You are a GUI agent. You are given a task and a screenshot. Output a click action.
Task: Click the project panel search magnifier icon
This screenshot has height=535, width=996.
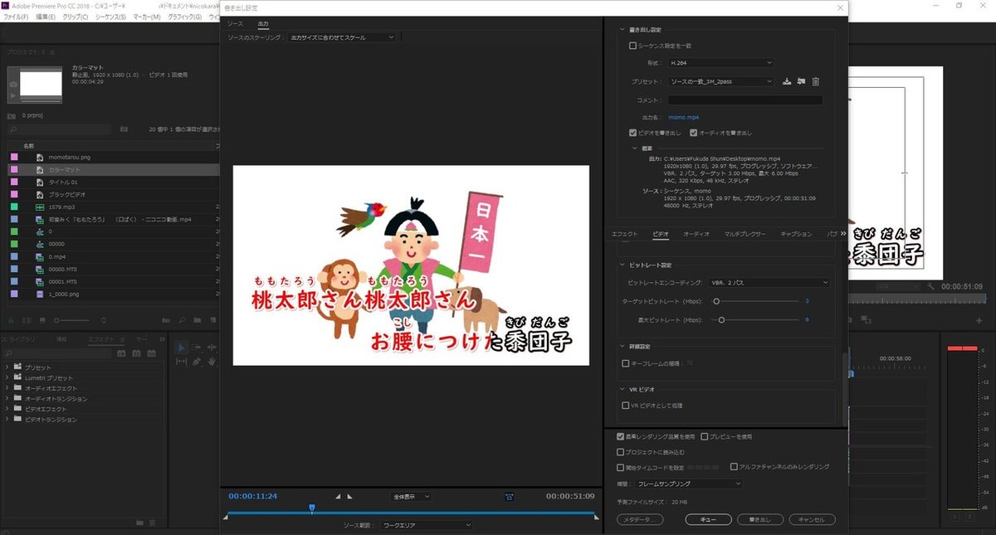12,129
